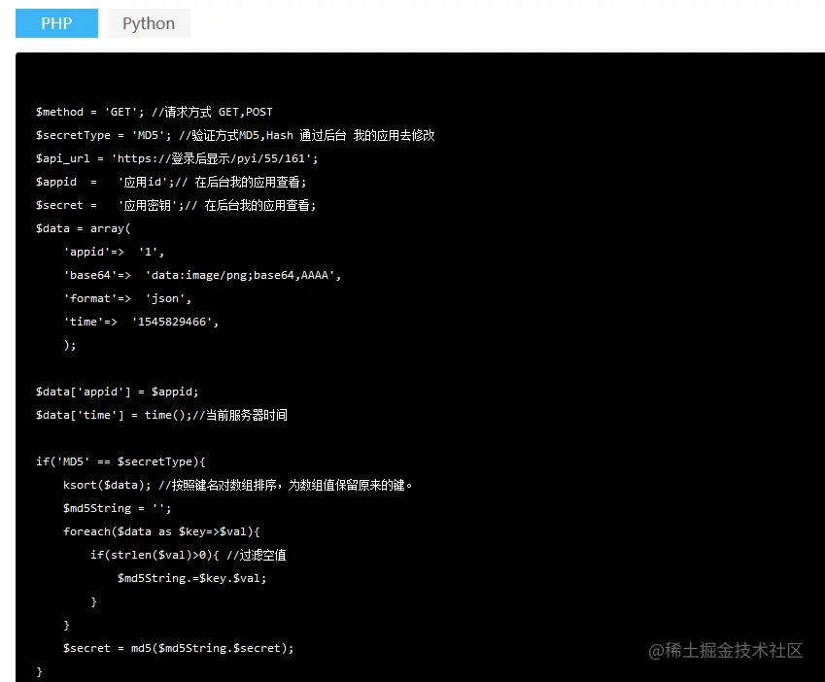Click the "$md5String = '';" line
Screen dimensions: 825x682
point(117,508)
